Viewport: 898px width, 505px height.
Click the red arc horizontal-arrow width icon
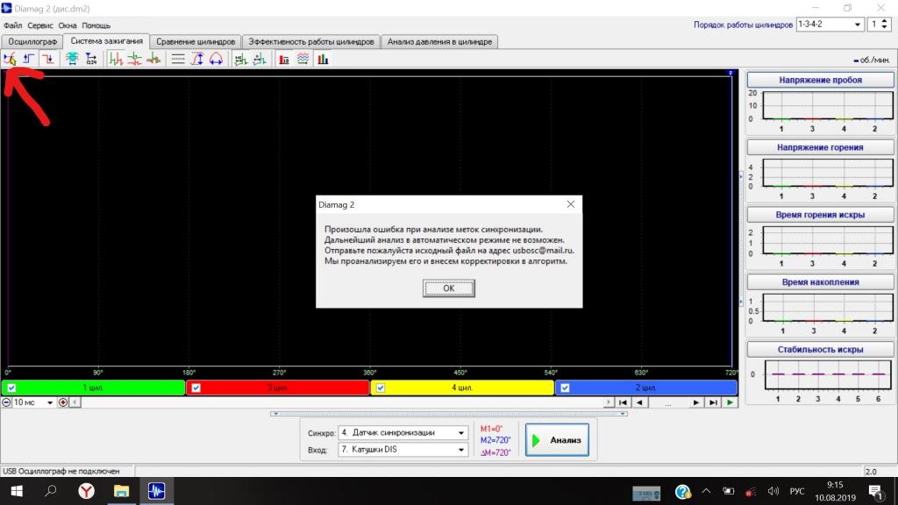[x=216, y=59]
